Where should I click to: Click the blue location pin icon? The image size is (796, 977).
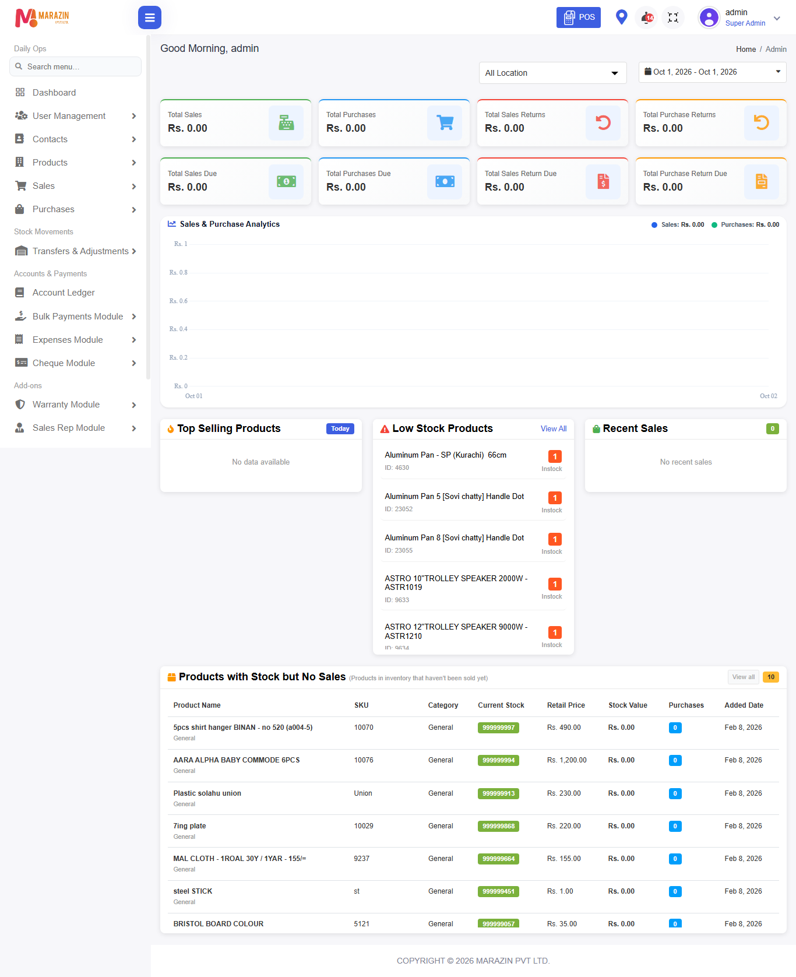coord(622,17)
